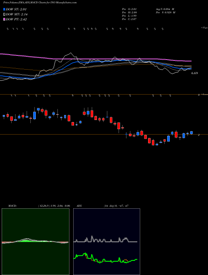208x275 pixels.
Task: Open the green MACD indicator chart
Action: [x=35, y=242]
